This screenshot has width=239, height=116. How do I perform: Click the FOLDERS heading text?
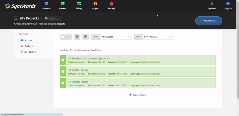click(23, 34)
